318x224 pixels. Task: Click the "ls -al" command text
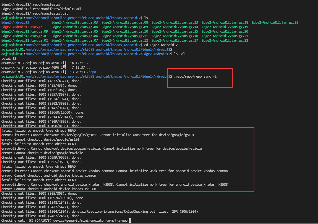click(x=179, y=54)
